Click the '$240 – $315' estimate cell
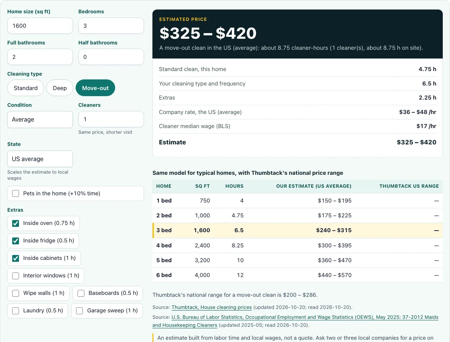The height and width of the screenshot is (342, 450). pyautogui.click(x=334, y=230)
